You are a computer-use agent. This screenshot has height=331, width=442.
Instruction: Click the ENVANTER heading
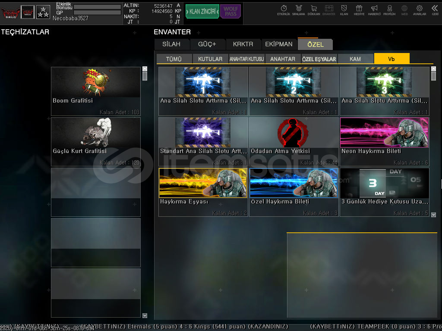(x=172, y=32)
